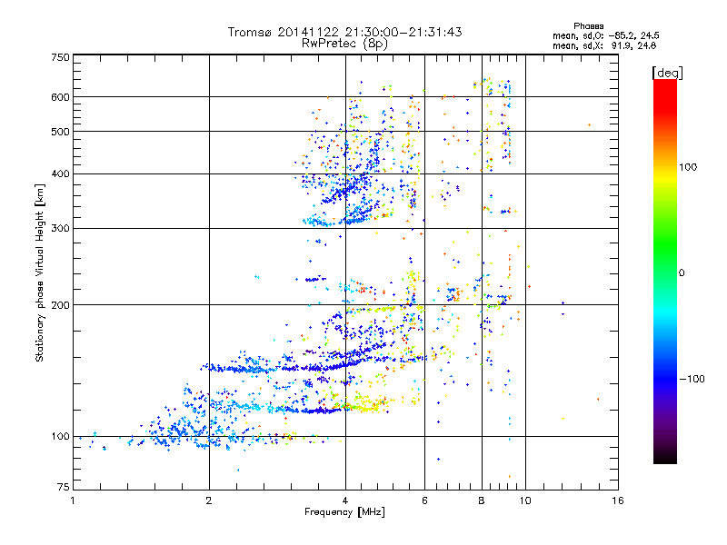The image size is (727, 545).
Task: Click the plot title "Tromsø 20141122 21:30:00-21:31:43"
Action: pyautogui.click(x=344, y=32)
